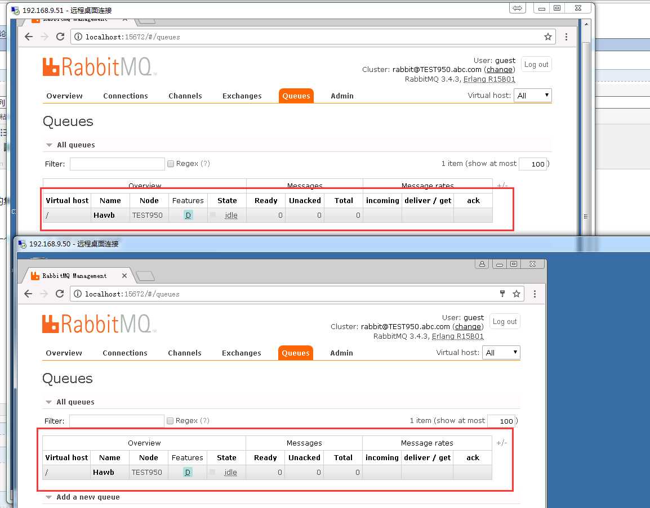Screen dimensions: 650x508
Task: Open Connections tab in lower window
Action: coord(125,353)
